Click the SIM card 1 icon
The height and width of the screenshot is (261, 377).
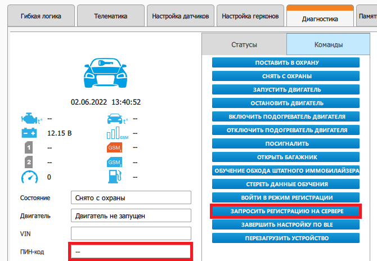pos(29,148)
